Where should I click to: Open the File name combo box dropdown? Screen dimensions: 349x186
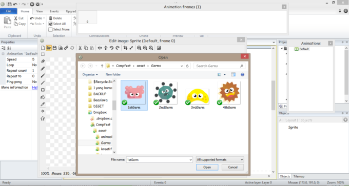pos(190,159)
